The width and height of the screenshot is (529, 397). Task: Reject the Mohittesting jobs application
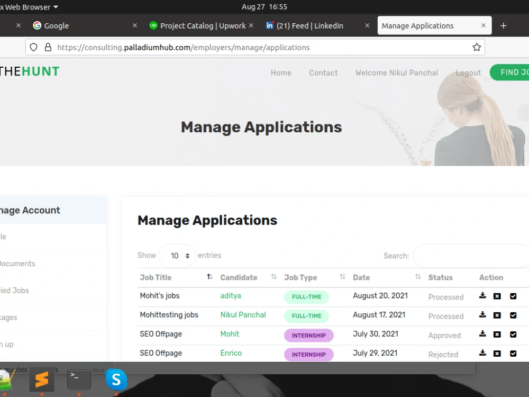tap(497, 315)
